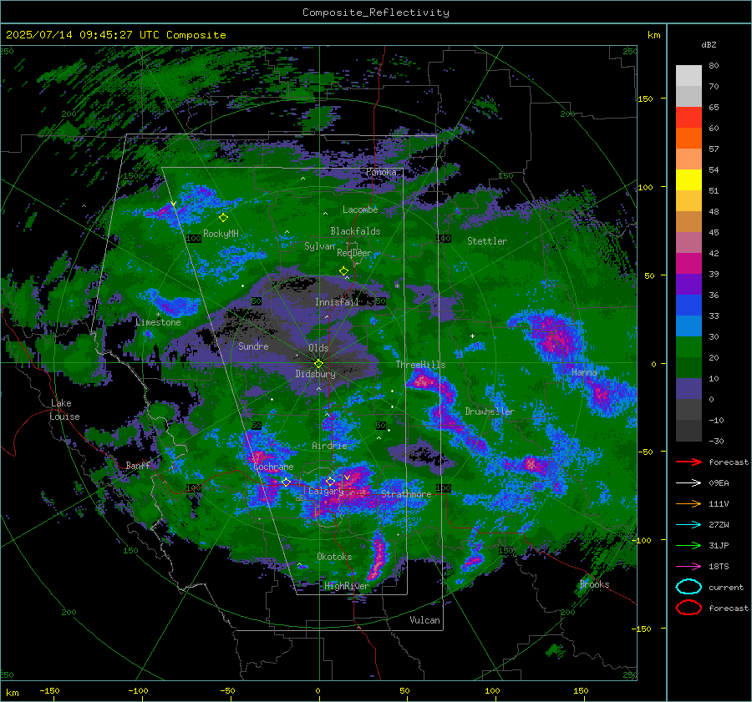This screenshot has width=752, height=702.
Task: Click the RockyMH label
Action: (221, 234)
